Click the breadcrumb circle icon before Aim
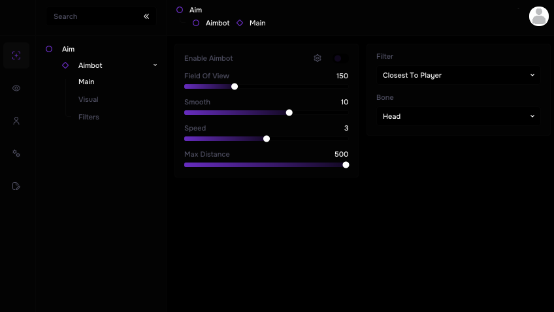 pyautogui.click(x=180, y=10)
